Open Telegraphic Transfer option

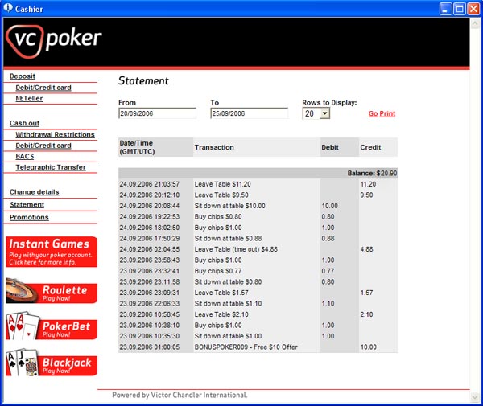point(51,167)
